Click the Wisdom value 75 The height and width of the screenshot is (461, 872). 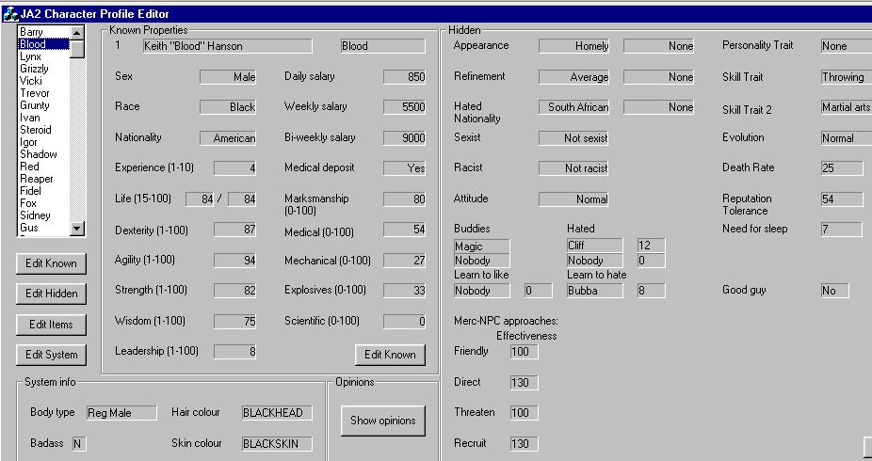tap(234, 321)
